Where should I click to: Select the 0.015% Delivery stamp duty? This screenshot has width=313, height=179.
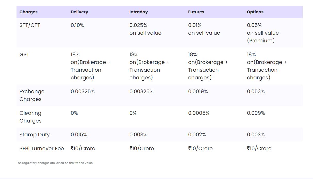click(x=79, y=135)
